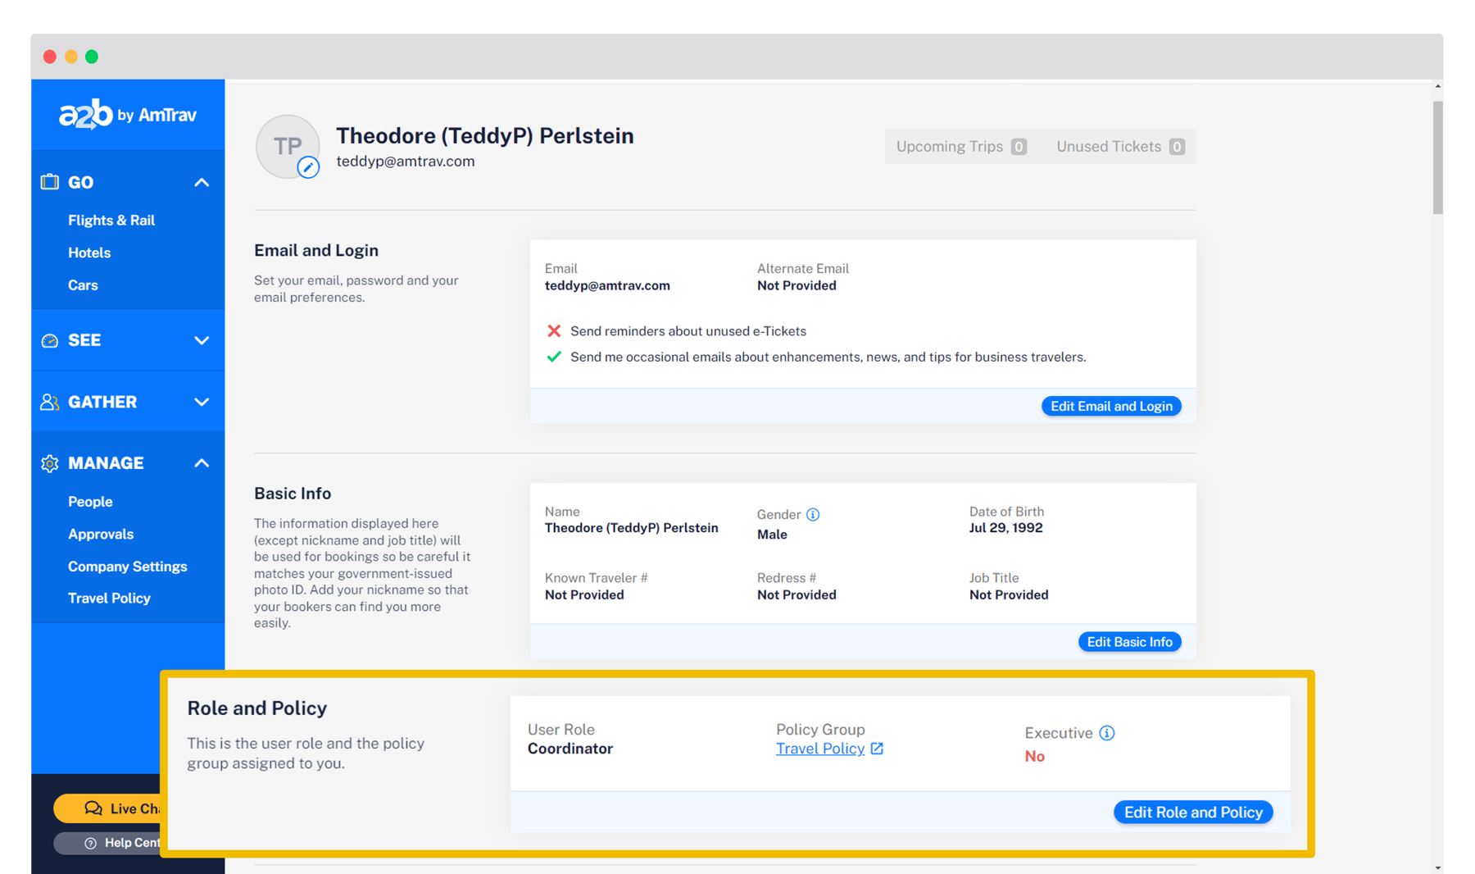Open Travel Policy via external link icon
Image resolution: width=1475 pixels, height=874 pixels.
(877, 748)
